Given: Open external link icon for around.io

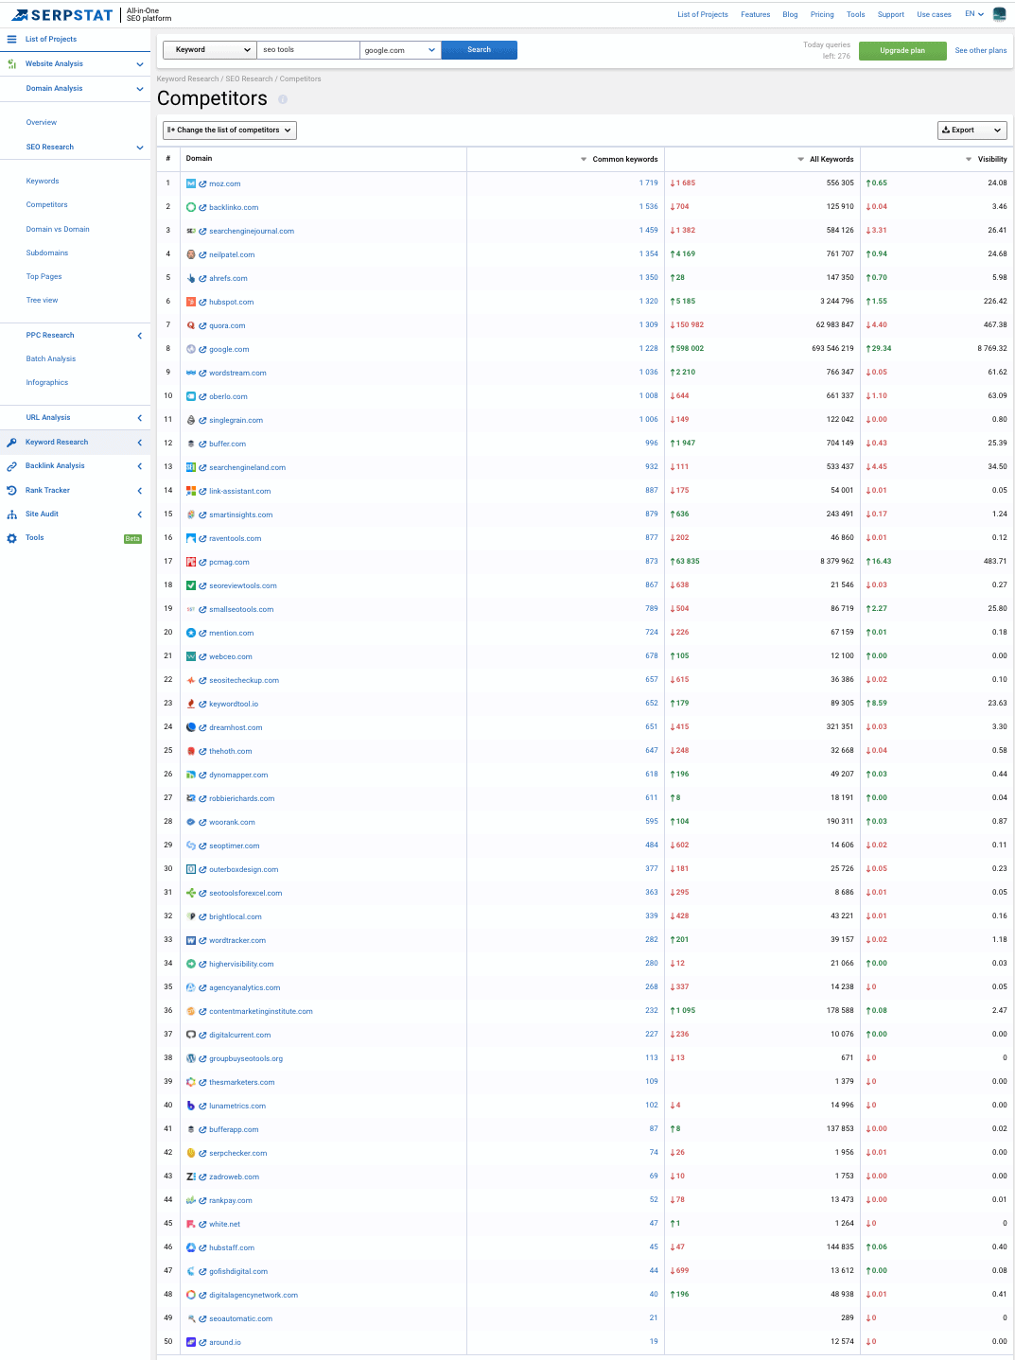Looking at the screenshot, I should [x=202, y=1342].
